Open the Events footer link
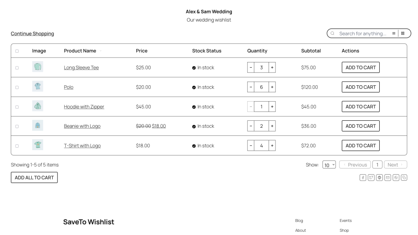 click(x=345, y=221)
